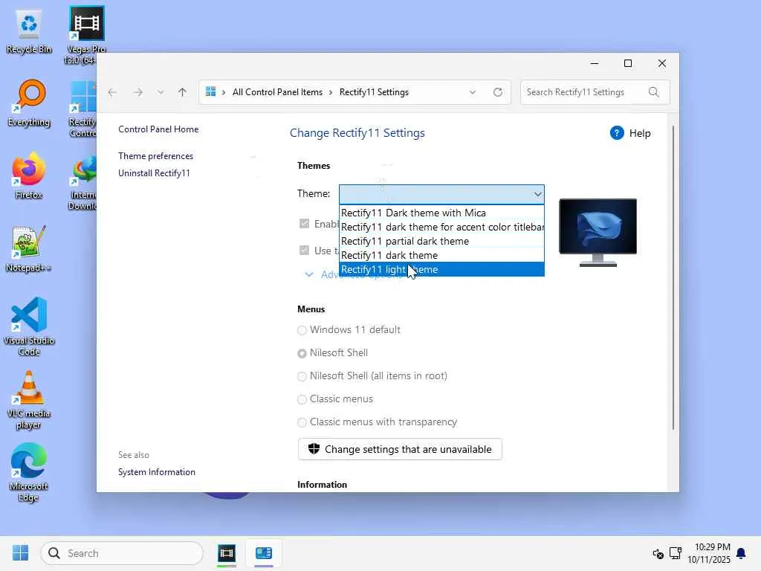Launch Visual Studio Code shortcut
761x571 pixels.
pyautogui.click(x=29, y=327)
